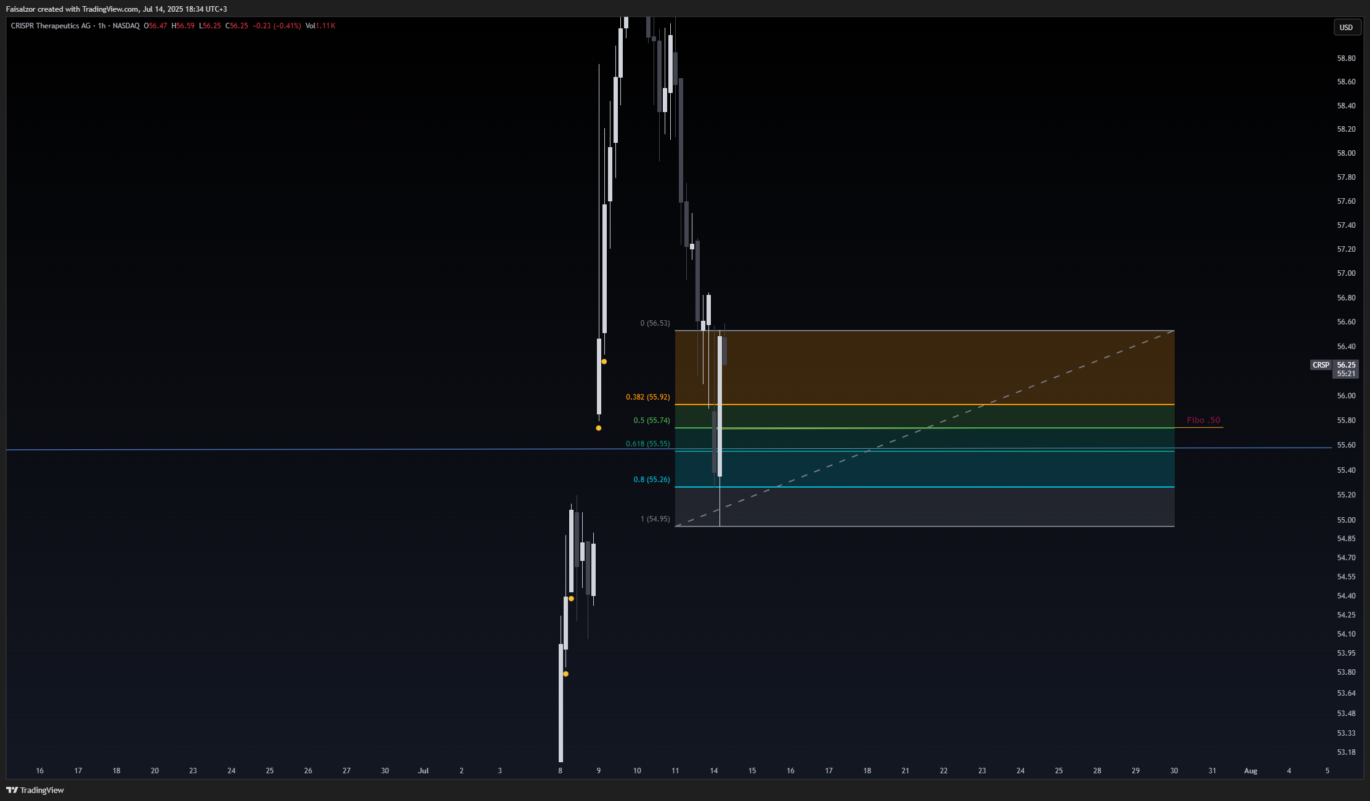The image size is (1370, 801).
Task: Open the USD currency selector
Action: 1347,27
